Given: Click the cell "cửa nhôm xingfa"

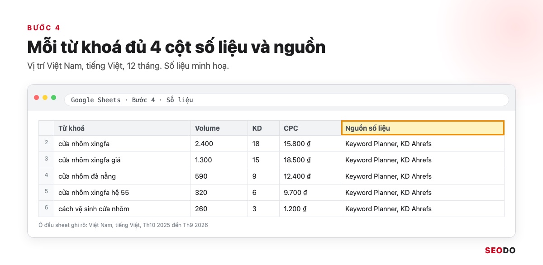Looking at the screenshot, I should click(x=122, y=144).
